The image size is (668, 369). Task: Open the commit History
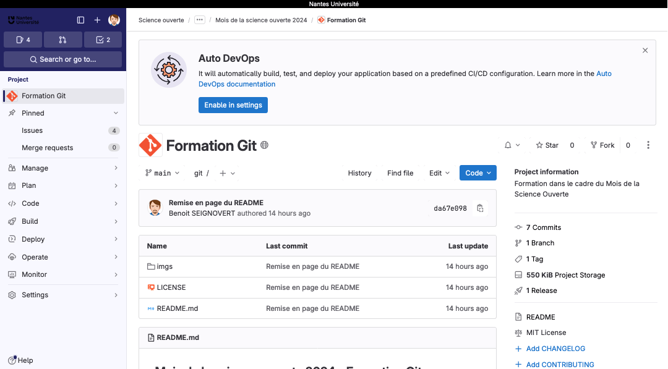coord(359,173)
